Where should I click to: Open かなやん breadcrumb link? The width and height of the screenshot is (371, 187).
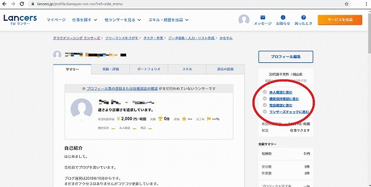(226, 38)
